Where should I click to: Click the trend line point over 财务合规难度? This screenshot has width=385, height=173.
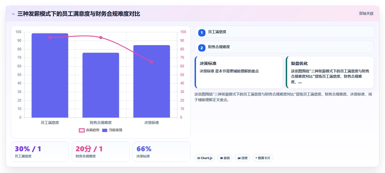[x=101, y=37]
